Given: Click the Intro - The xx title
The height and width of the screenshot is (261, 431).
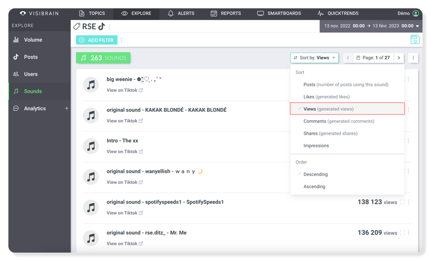Looking at the screenshot, I should coord(122,141).
